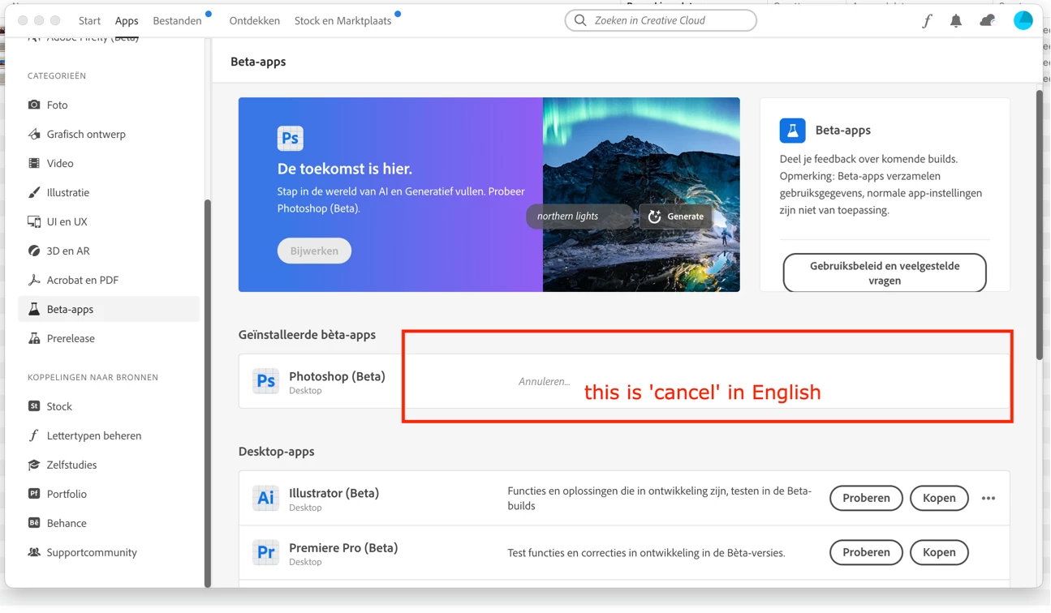Image resolution: width=1051 pixels, height=613 pixels.
Task: Open the account profile avatar
Action: tap(1023, 20)
